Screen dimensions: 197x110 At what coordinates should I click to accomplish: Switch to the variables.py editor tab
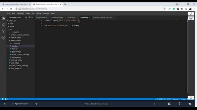coord(58,18)
